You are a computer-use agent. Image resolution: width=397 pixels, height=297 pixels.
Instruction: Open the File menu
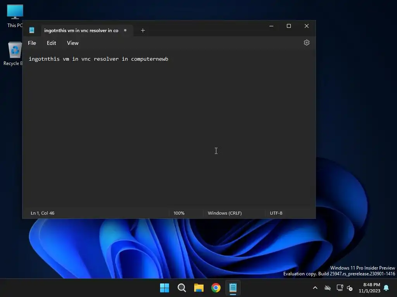[x=32, y=43]
